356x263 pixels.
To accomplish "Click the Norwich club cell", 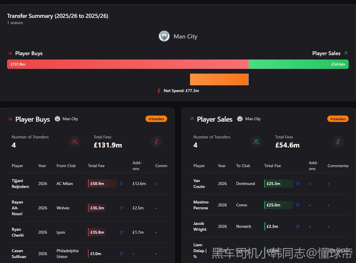I will coord(244,226).
